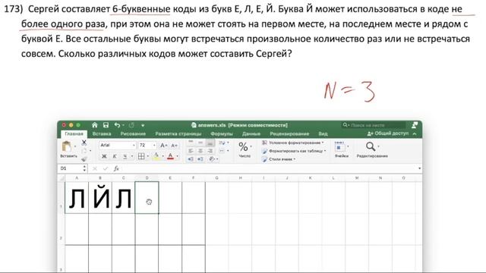Expand the Paste options arrow
486x273 pixels.
[74, 146]
